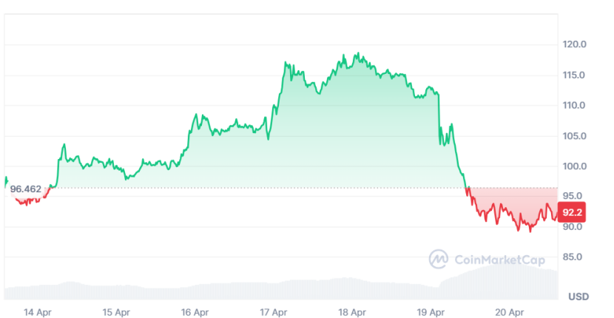Screen dimensions: 614x318
Task: Click the 85.0 price axis label
Action: pyautogui.click(x=574, y=257)
